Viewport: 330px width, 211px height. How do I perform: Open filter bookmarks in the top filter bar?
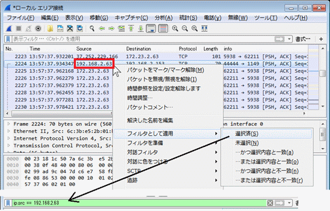[x=8, y=39]
